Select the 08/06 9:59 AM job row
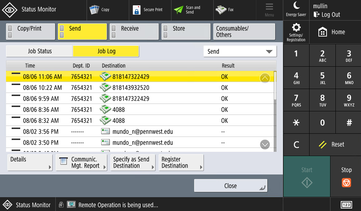This screenshot has height=211, width=361. pos(140,99)
